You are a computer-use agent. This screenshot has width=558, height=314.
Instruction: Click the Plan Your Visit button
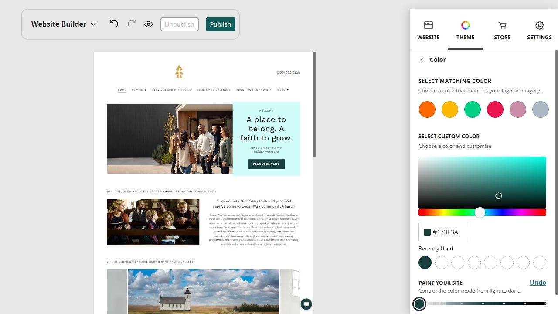[x=266, y=164]
